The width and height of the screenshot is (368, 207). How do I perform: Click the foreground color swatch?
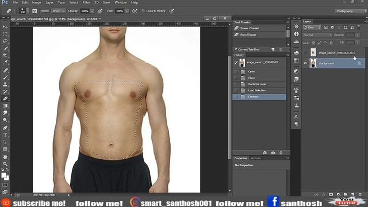[x=4, y=175]
